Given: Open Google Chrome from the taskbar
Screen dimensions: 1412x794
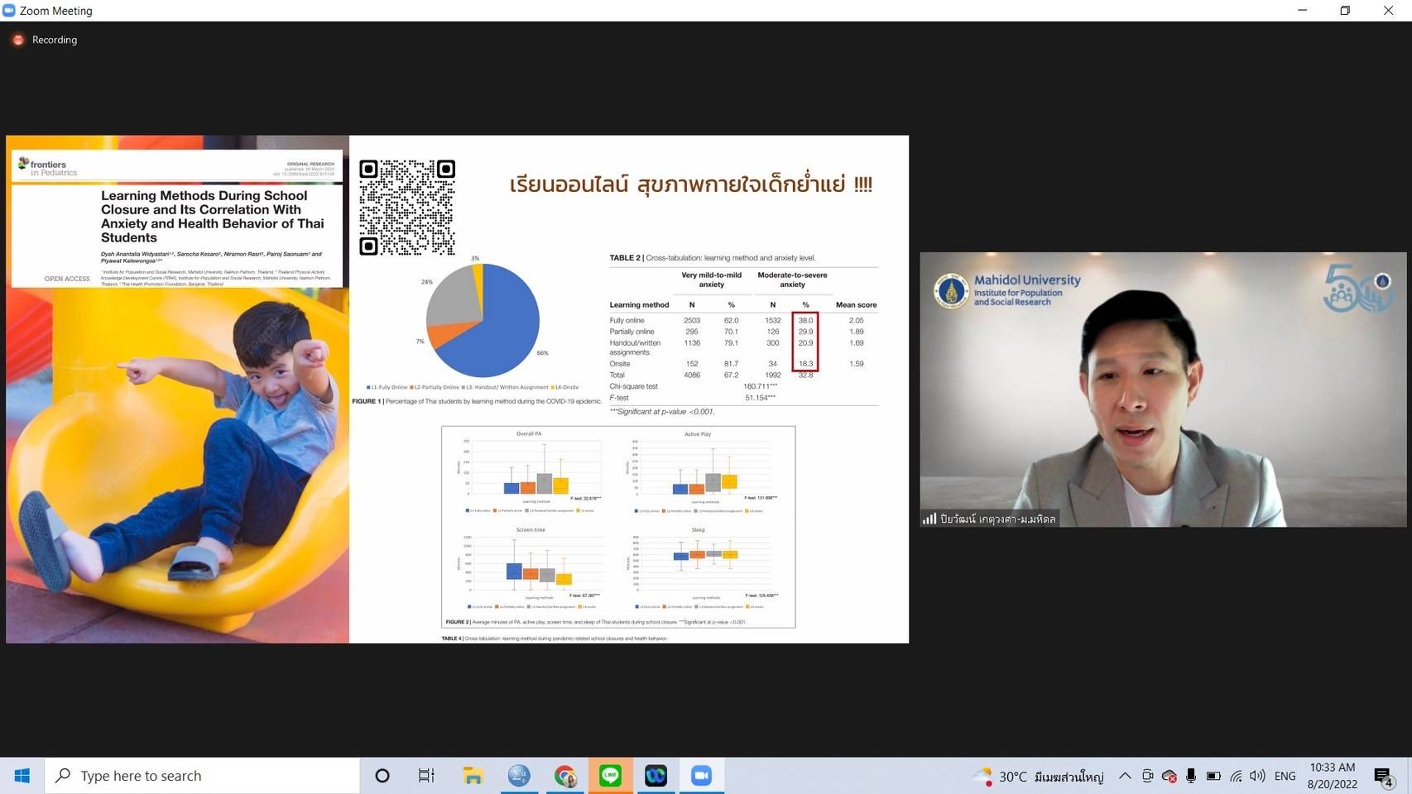Looking at the screenshot, I should pos(565,776).
